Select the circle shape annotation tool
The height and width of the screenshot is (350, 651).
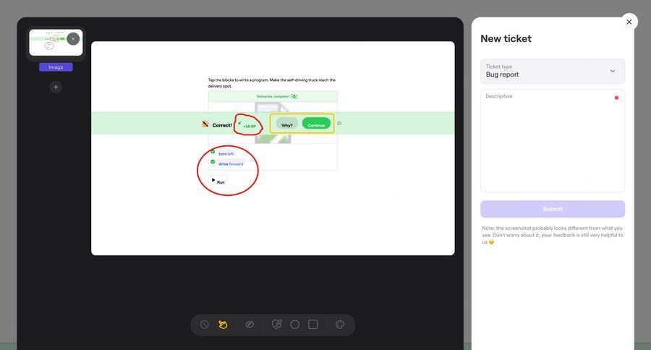tap(294, 325)
